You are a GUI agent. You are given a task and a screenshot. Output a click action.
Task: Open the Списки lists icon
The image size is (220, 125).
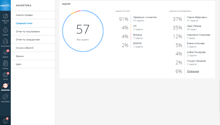(5, 64)
